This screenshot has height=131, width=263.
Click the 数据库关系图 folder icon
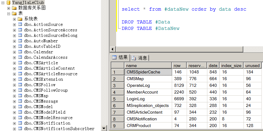pos(14,8)
